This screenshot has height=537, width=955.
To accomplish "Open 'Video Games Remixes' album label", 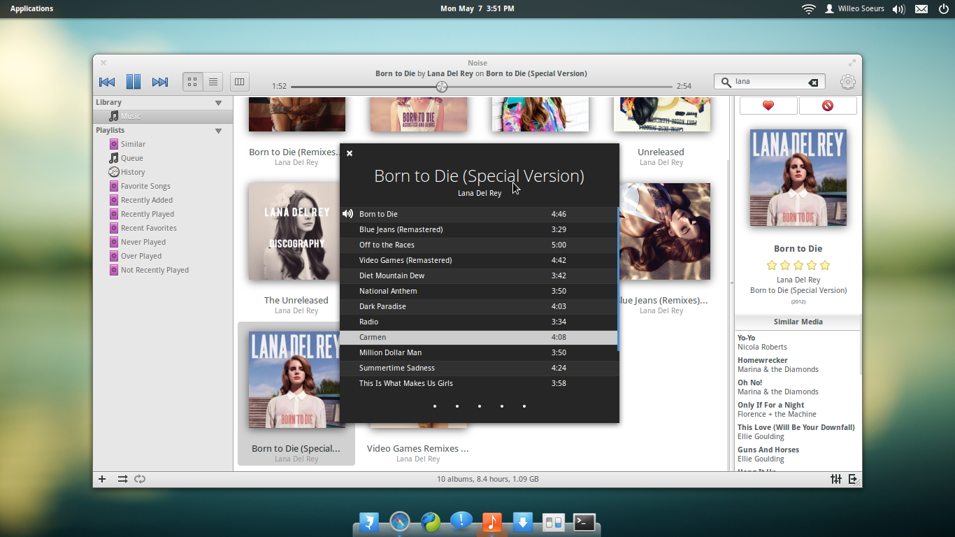I will click(x=418, y=449).
